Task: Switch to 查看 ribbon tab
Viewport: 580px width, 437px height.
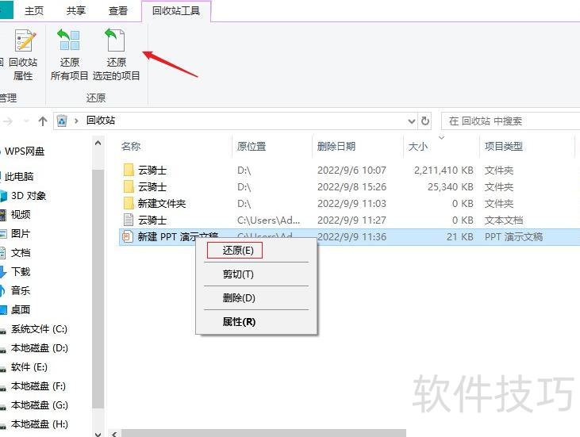Action: (x=118, y=11)
